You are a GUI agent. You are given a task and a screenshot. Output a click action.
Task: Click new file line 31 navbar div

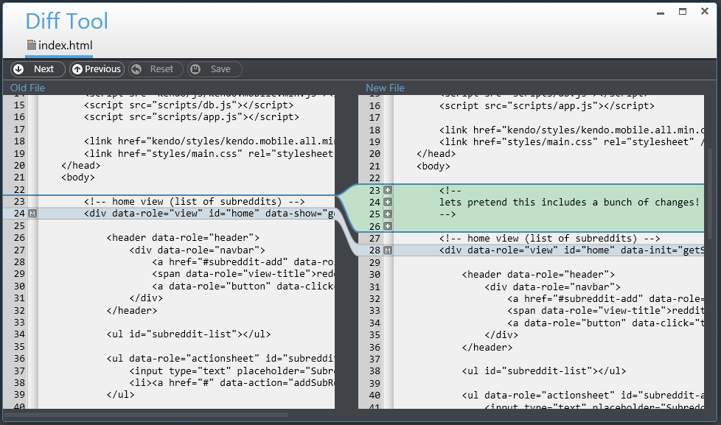coord(553,287)
